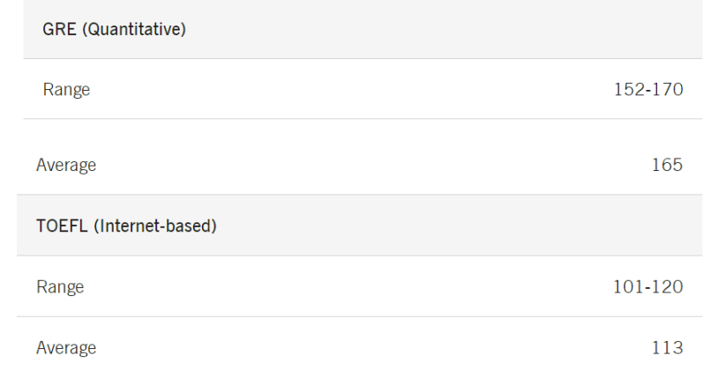Click the number 170 in GRE range
The width and height of the screenshot is (711, 378).
[x=667, y=89]
